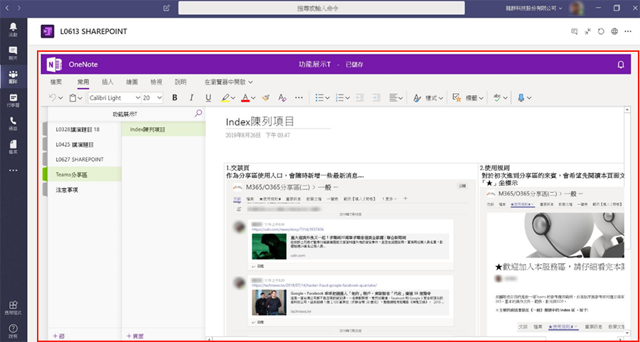
Task: Show more font options ellipsis in ribbon
Action: [x=299, y=98]
